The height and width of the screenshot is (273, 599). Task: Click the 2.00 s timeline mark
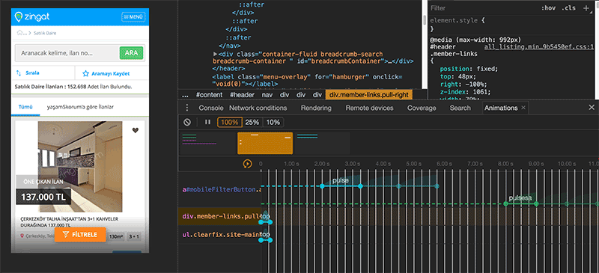pos(322,164)
